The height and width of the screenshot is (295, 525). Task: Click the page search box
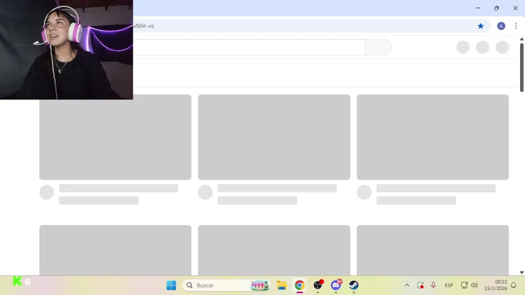[x=249, y=47]
